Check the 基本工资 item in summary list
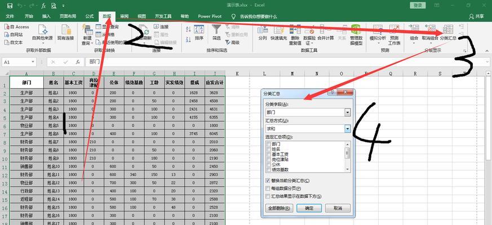This screenshot has height=225, width=492. (268, 155)
